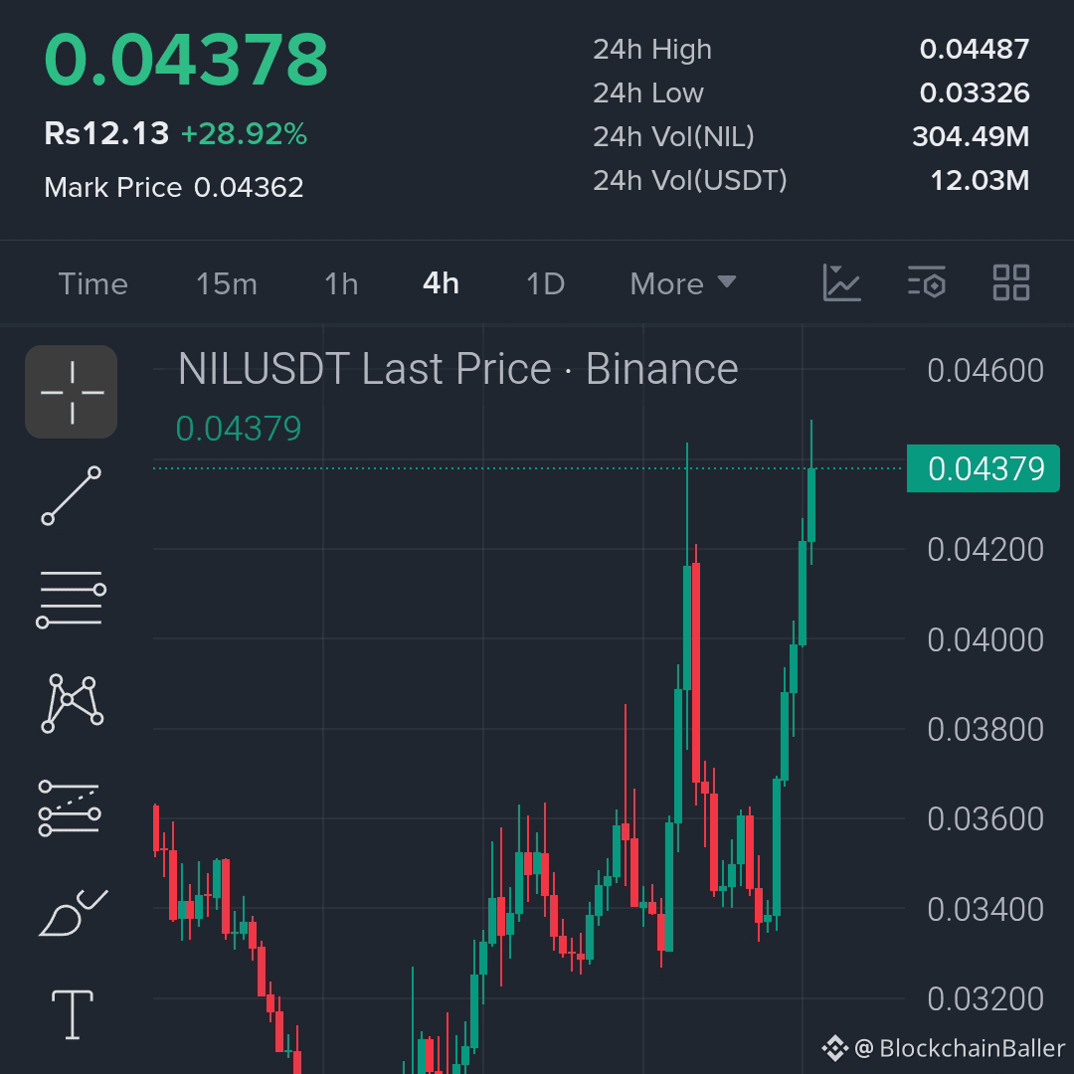Image resolution: width=1074 pixels, height=1074 pixels.
Task: Switch to the 15m interval
Action: 227,283
